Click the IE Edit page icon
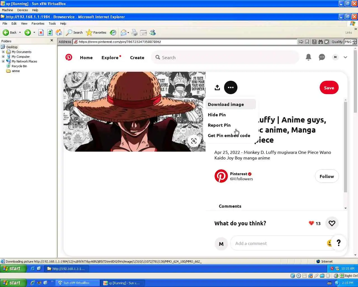The width and height of the screenshot is (358, 287). (143, 33)
